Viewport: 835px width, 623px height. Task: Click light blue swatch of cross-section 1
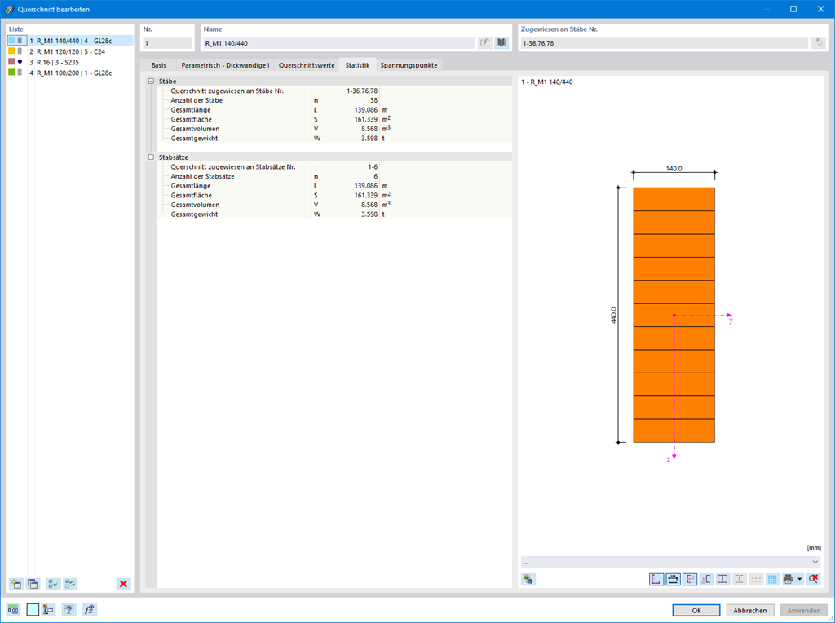click(11, 41)
